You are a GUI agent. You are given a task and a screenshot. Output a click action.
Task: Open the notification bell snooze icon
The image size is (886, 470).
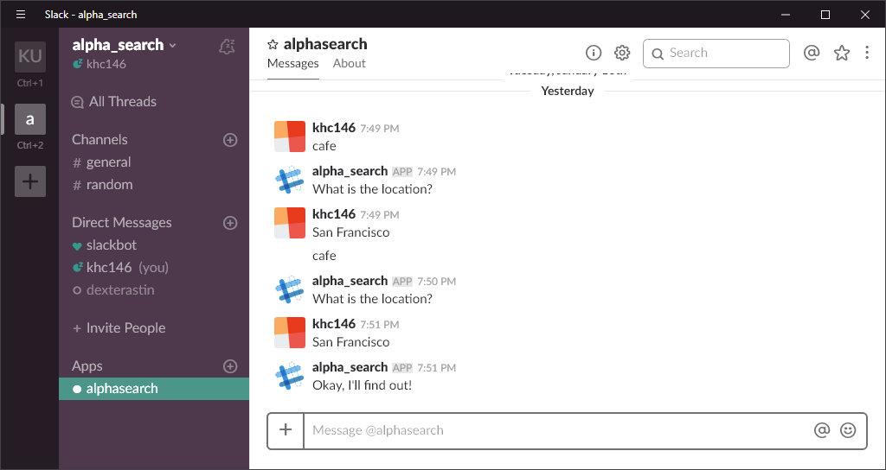227,47
